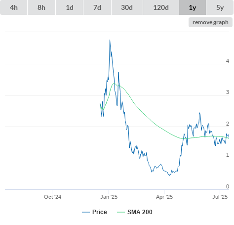The image size is (234, 225).
Task: Click the green SMA 200 legend marker
Action: [x=121, y=212]
